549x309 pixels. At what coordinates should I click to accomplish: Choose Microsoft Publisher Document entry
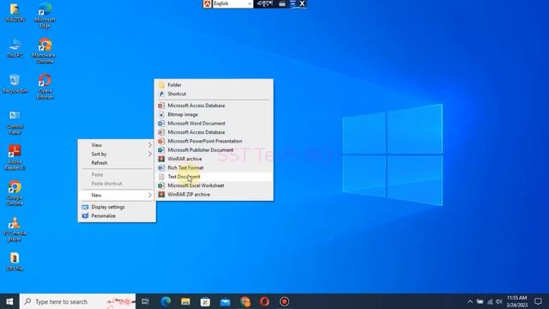214,150
